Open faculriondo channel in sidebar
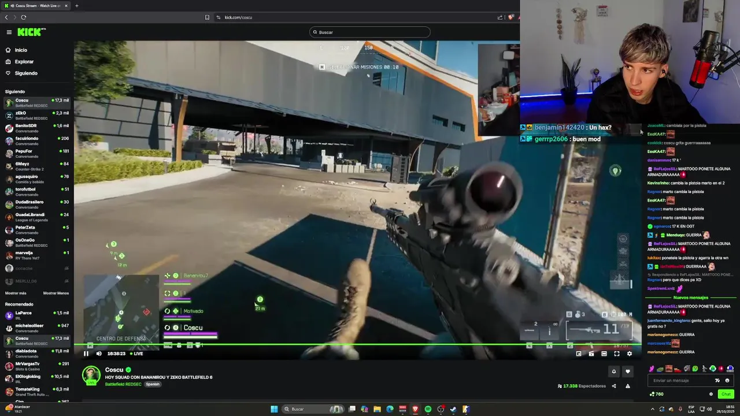 pyautogui.click(x=37, y=141)
